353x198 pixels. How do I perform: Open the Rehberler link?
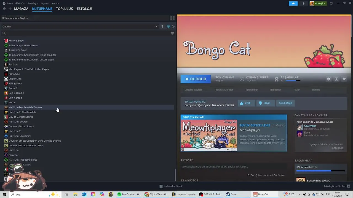(276, 90)
